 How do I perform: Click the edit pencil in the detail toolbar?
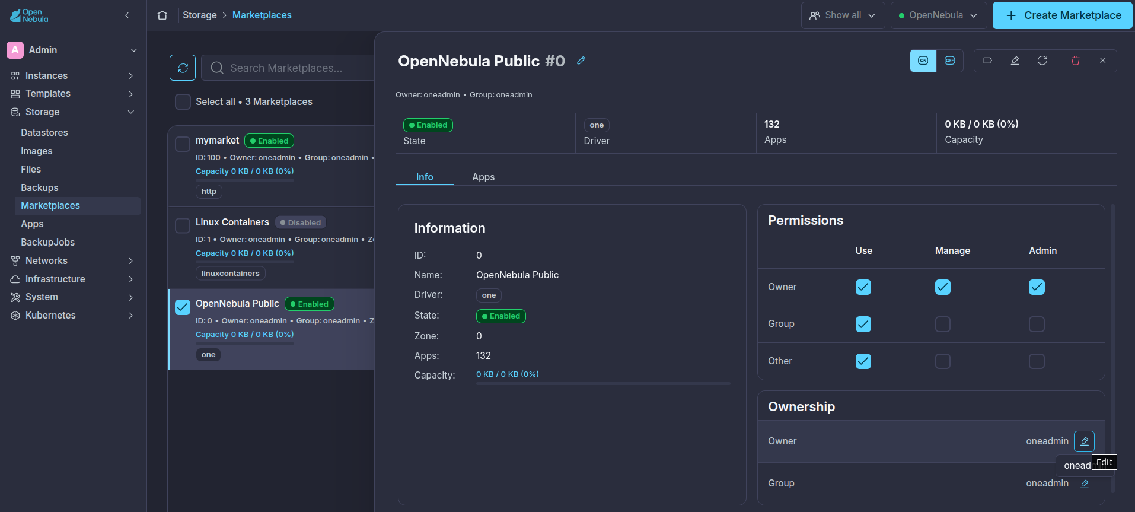tap(1015, 61)
